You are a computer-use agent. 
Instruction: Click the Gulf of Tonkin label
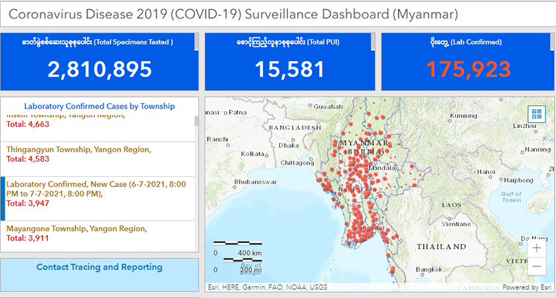coord(512,197)
